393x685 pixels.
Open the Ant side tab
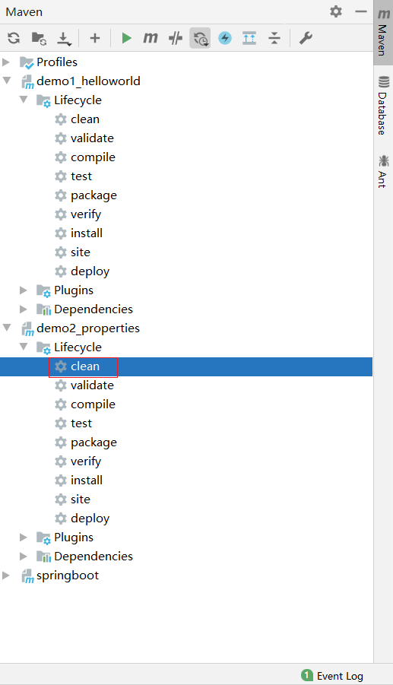[x=383, y=171]
